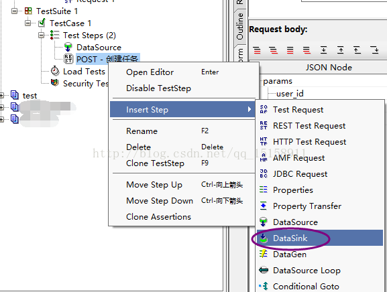The width and height of the screenshot is (387, 292).
Task: Pick the REST Test Request step icon
Action: tap(264, 125)
